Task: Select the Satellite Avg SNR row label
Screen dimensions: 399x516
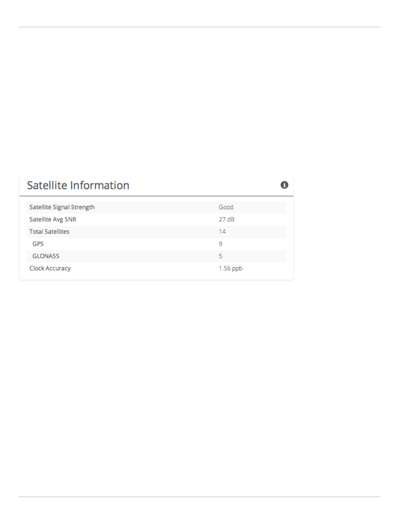Action: pos(53,220)
